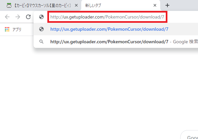
Task: Click the address bar URL field
Action: click(107, 17)
